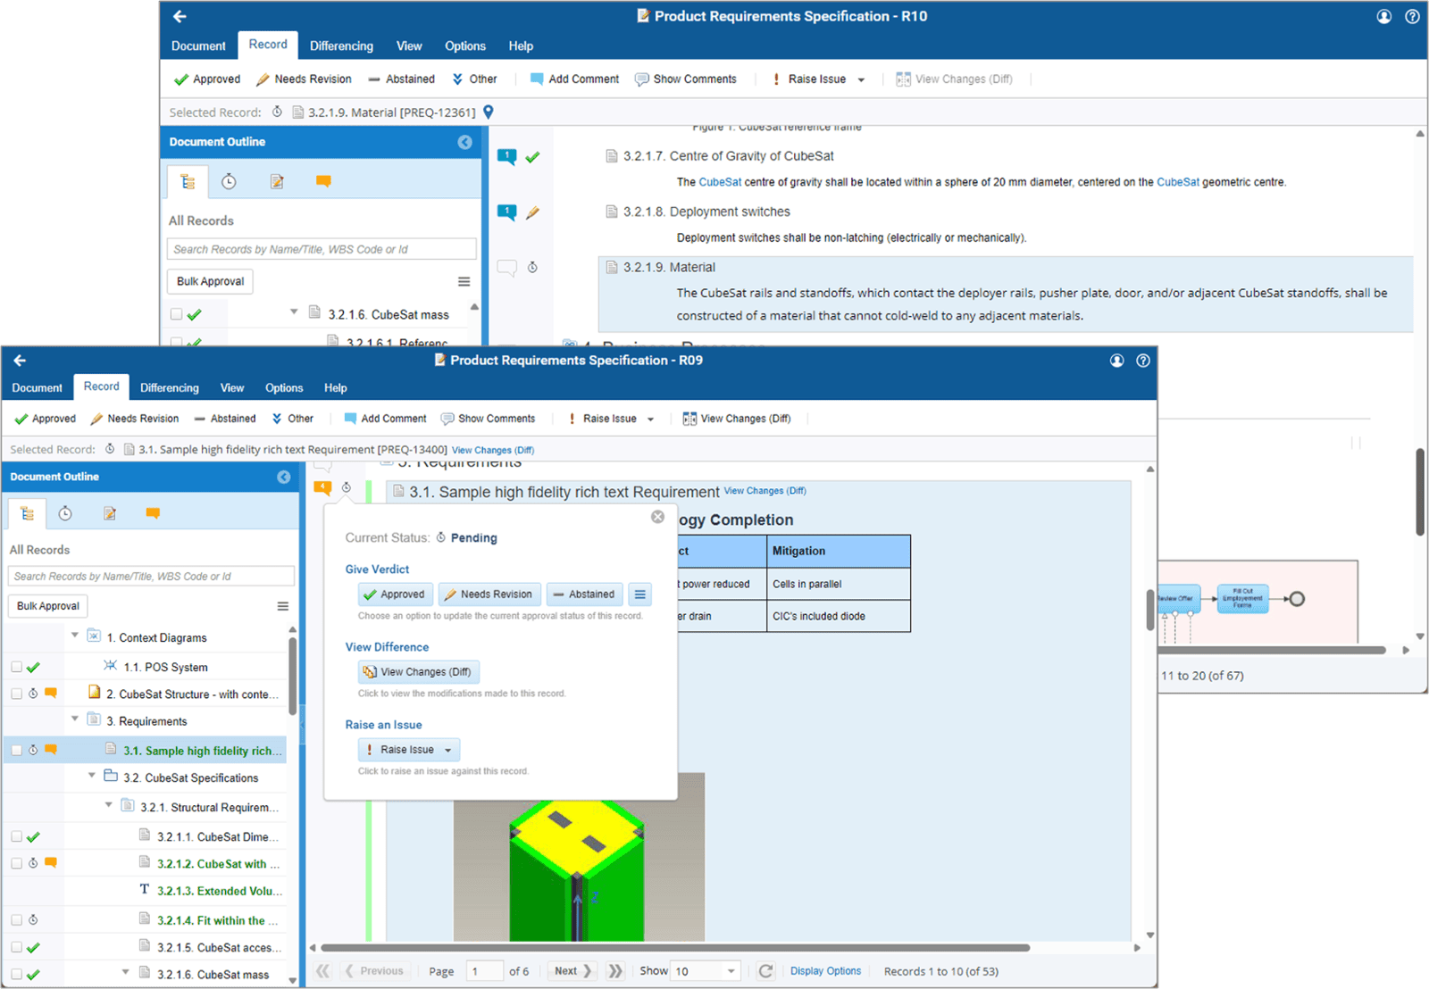Expand the Raise Issue dropdown in popup
The width and height of the screenshot is (1429, 989).
pyautogui.click(x=448, y=750)
